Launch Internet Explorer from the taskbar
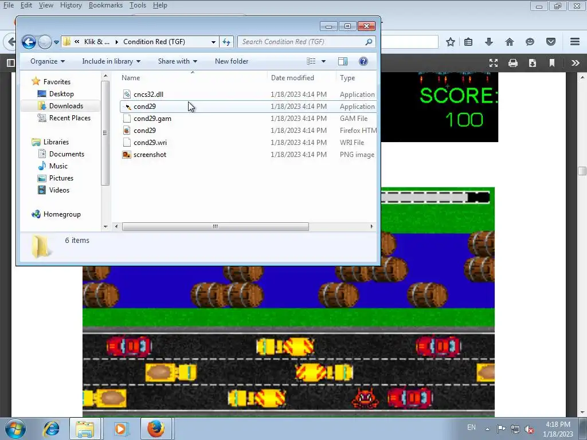Image resolution: width=587 pixels, height=440 pixels. coord(52,429)
